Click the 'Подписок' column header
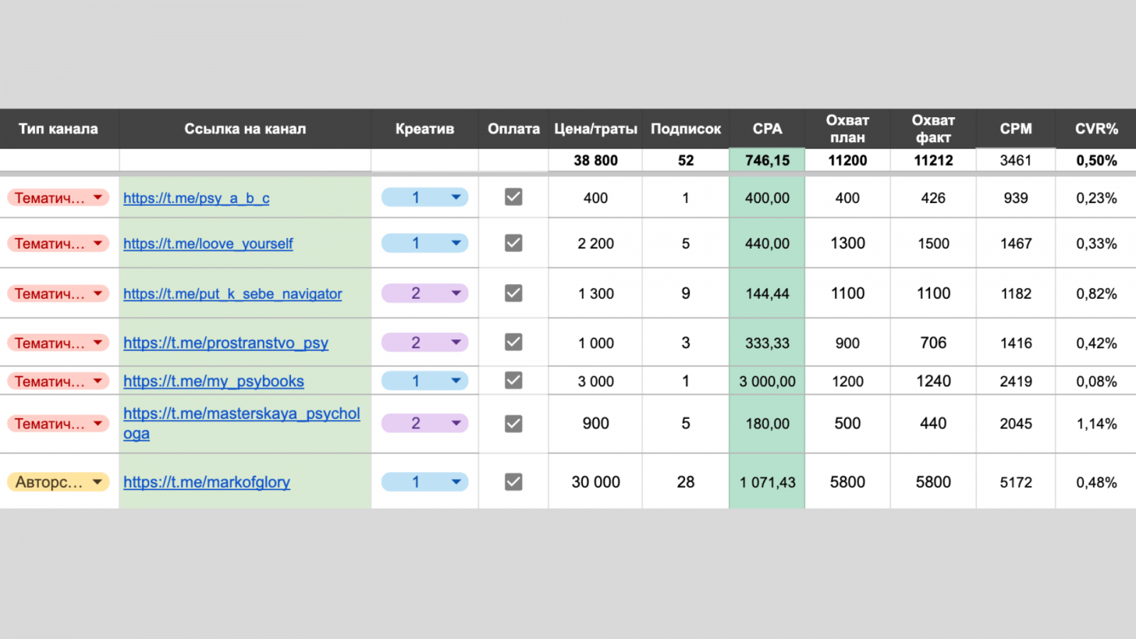Viewport: 1136px width, 639px height. (x=685, y=129)
